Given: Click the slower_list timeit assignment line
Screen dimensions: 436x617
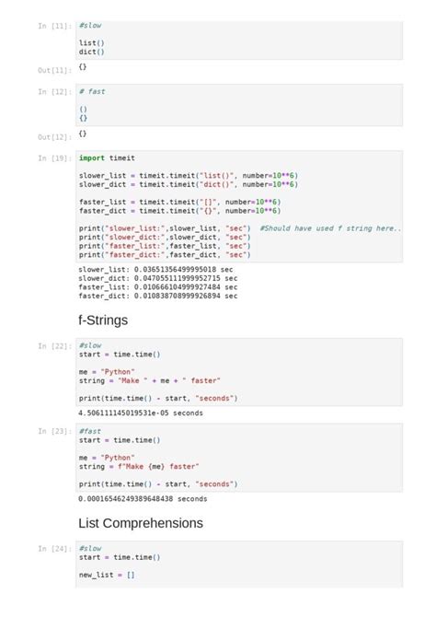Looking at the screenshot, I should (x=189, y=176).
